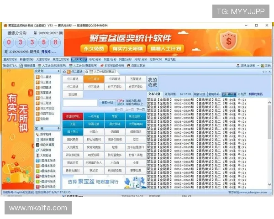Switch to the 阿里1分彩 lottery tab
Screen dimensions: 274x219
tap(110, 59)
